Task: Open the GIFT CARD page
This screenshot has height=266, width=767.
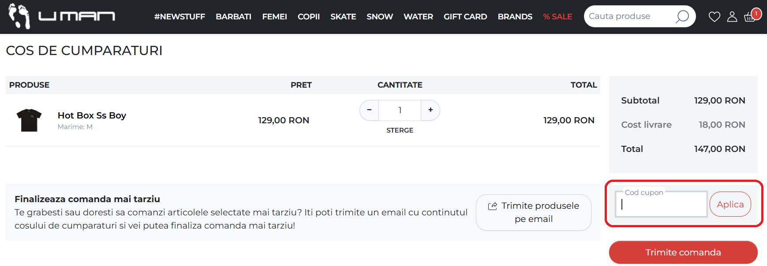Action: point(465,17)
